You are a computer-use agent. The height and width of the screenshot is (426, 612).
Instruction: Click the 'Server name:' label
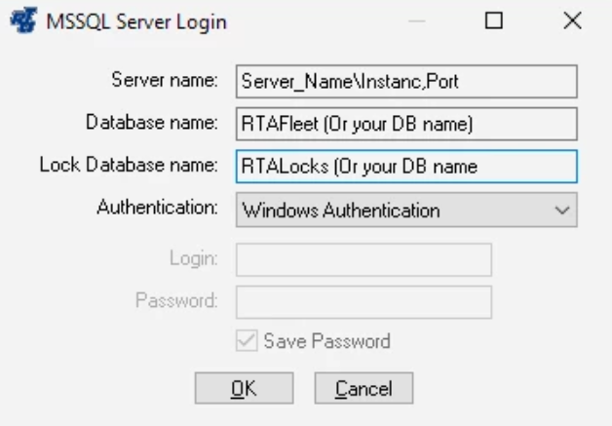(x=169, y=81)
